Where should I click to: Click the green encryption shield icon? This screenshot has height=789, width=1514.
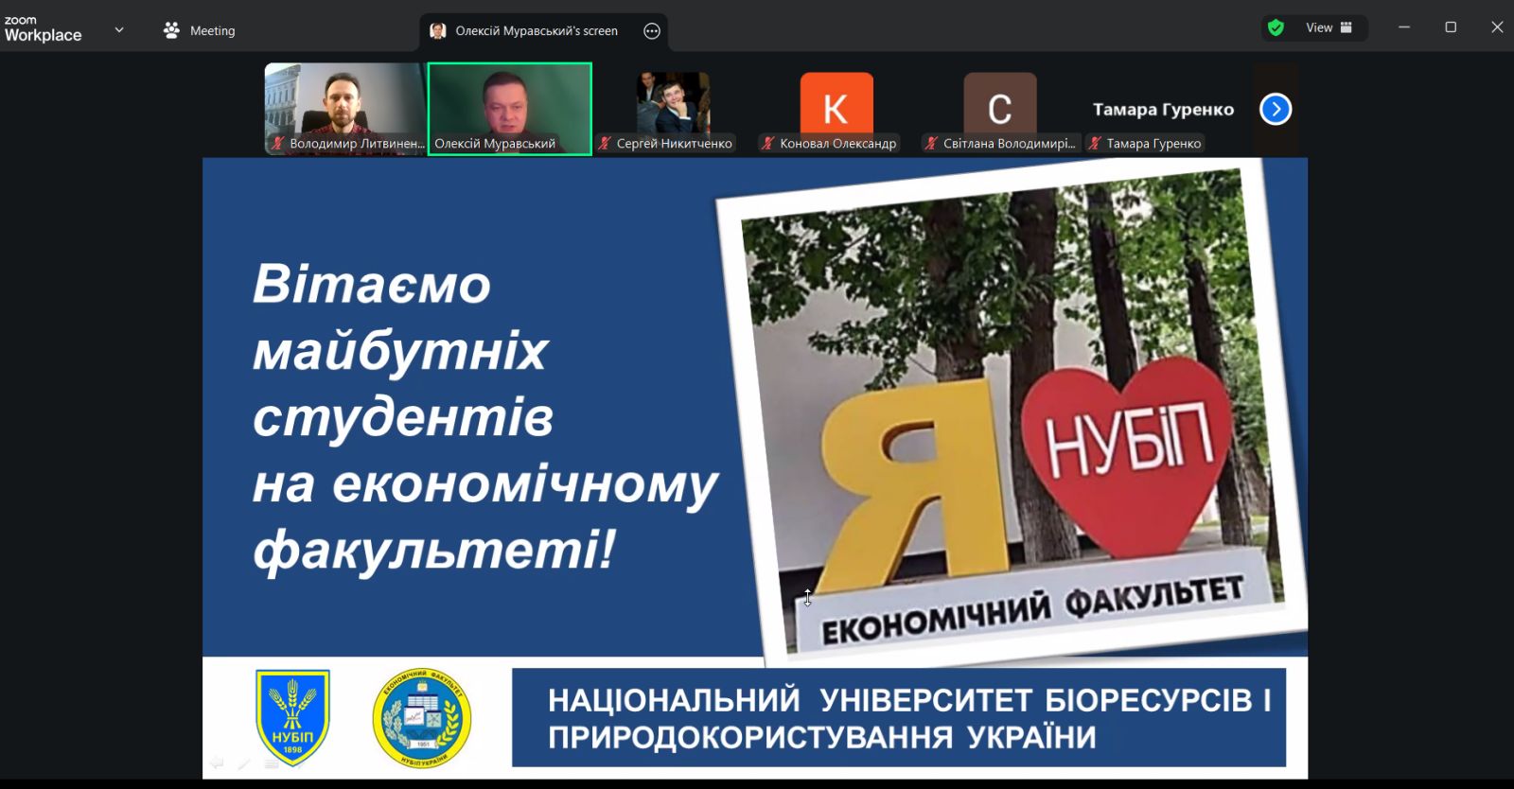[1276, 27]
